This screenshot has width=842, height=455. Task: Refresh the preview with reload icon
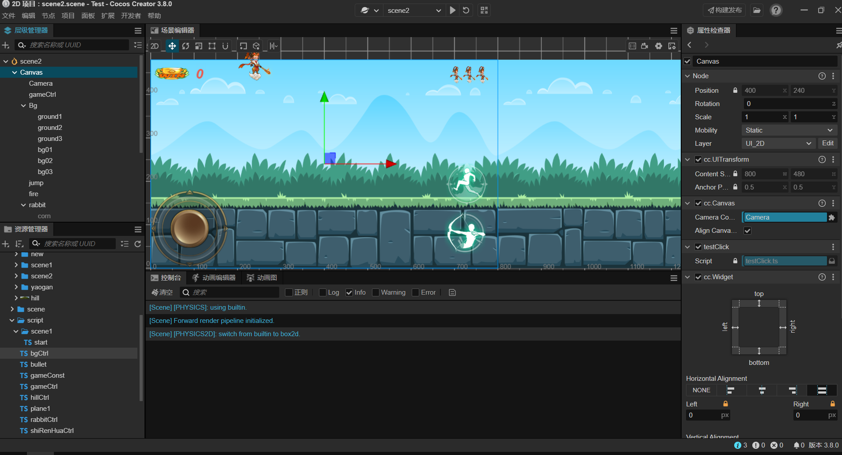[466, 10]
